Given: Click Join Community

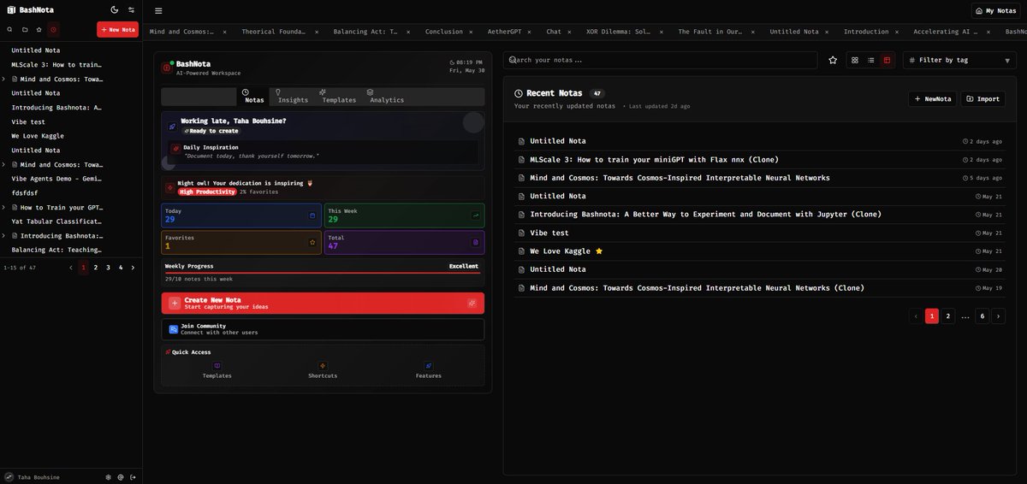Looking at the screenshot, I should 323,329.
